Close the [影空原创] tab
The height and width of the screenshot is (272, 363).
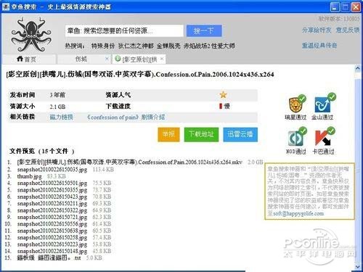click(x=162, y=59)
